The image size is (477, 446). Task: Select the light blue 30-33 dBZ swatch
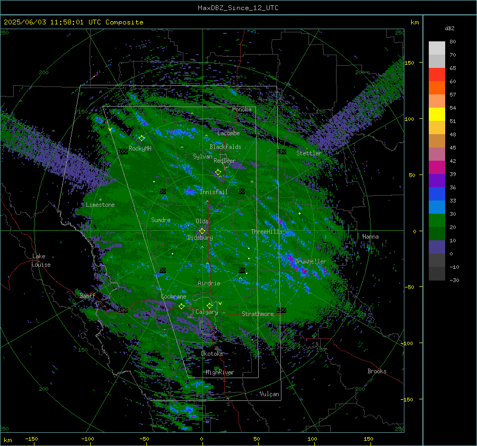pos(437,207)
